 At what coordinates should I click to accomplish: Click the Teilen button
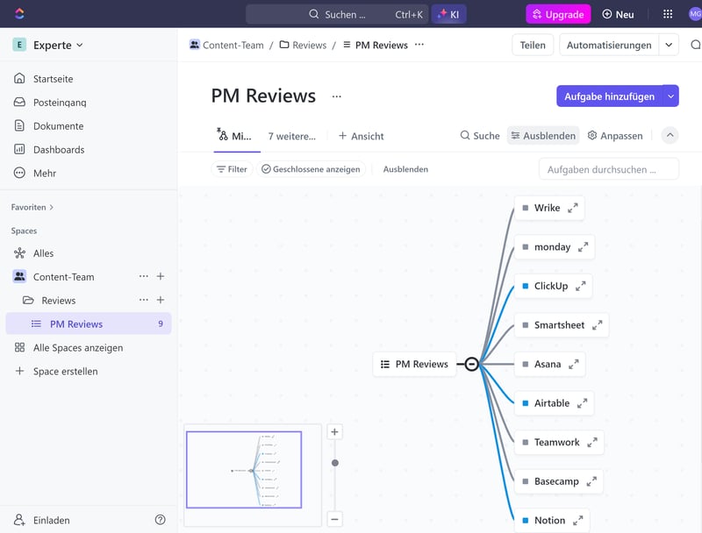[x=533, y=45]
